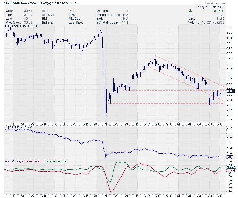Click the 50.0 label on price axis
This screenshot has height=198, width=238.
click(x=230, y=53)
